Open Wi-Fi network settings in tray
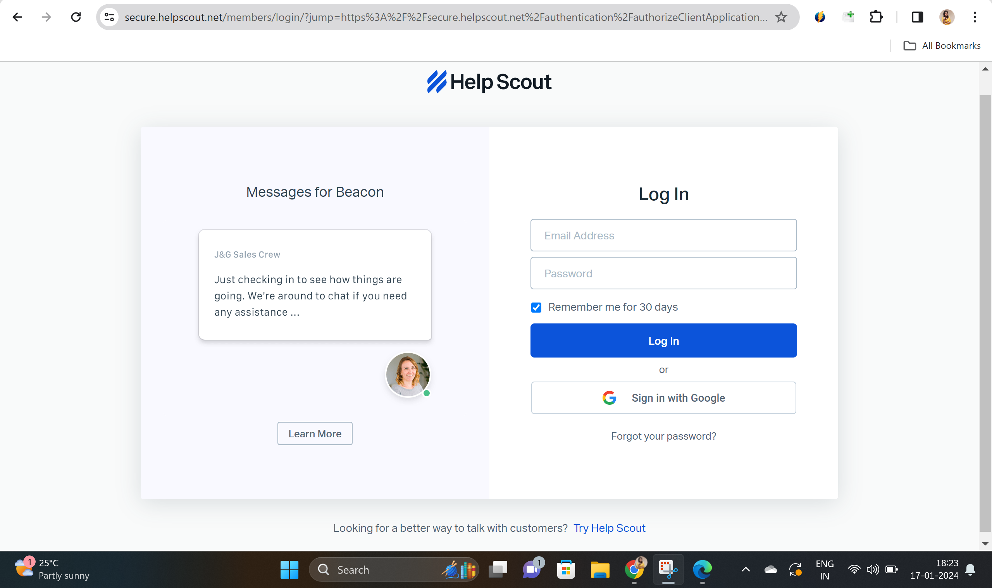 [854, 570]
